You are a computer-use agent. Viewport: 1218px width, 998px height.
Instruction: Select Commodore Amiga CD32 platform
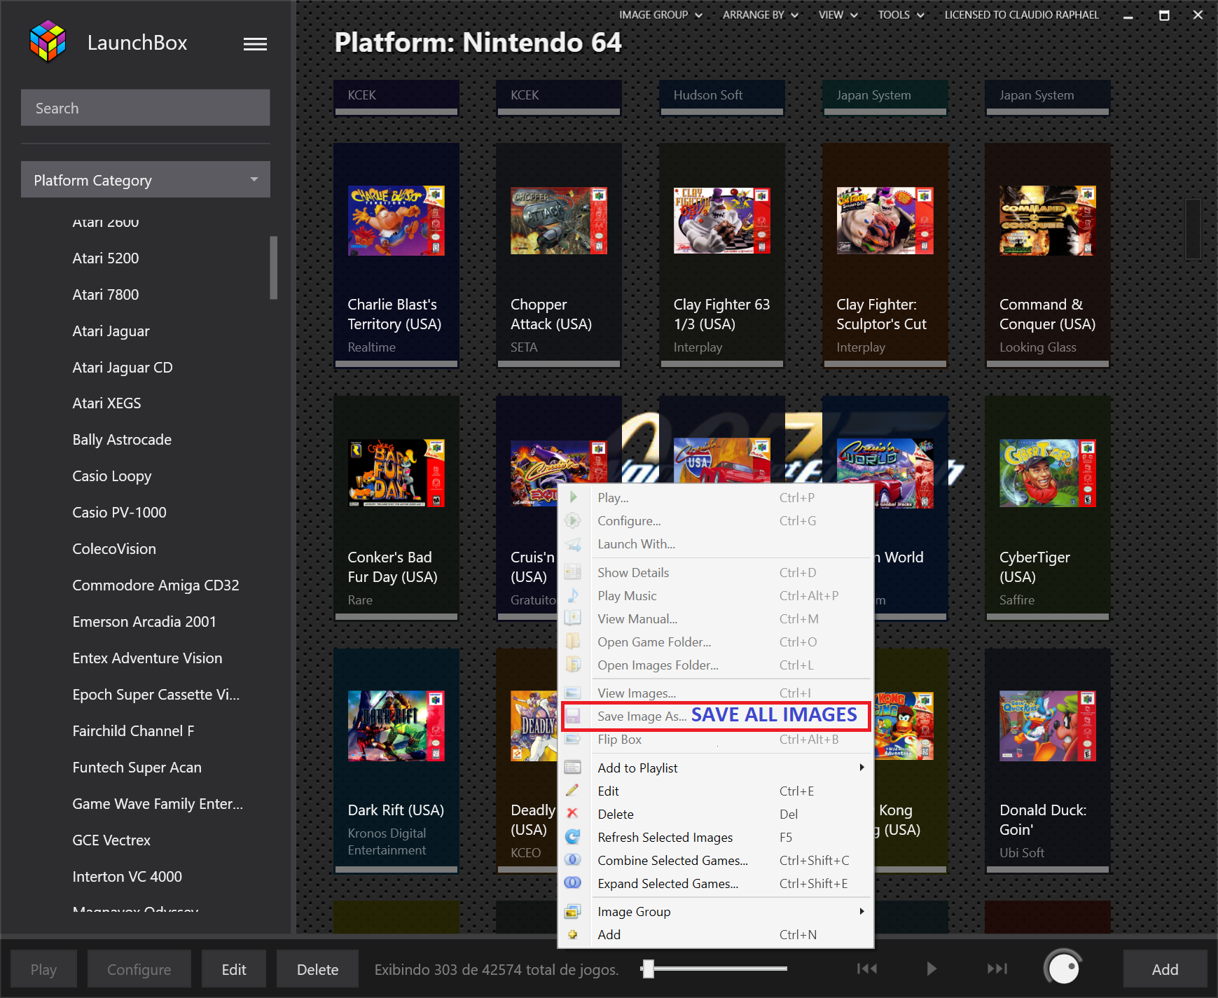[155, 585]
